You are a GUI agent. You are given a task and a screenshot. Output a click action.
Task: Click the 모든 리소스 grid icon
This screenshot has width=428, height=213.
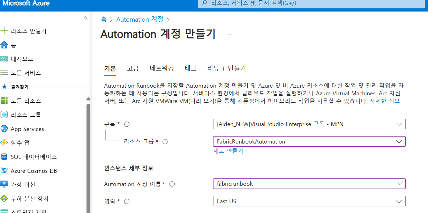click(x=4, y=101)
